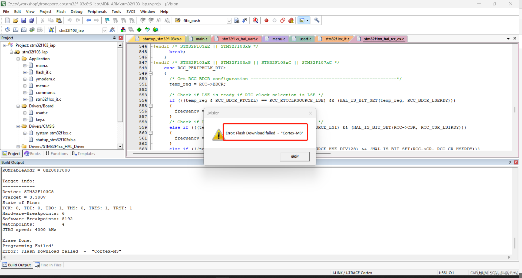
Task: Rebuild all target files icon
Action: 24,30
